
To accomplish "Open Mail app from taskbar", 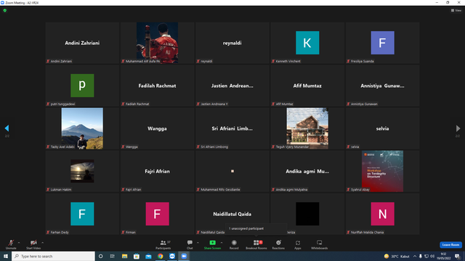I will pyautogui.click(x=148, y=256).
